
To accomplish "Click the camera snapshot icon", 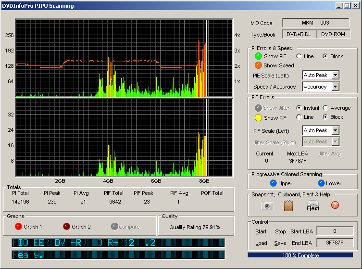I will (x=267, y=206).
